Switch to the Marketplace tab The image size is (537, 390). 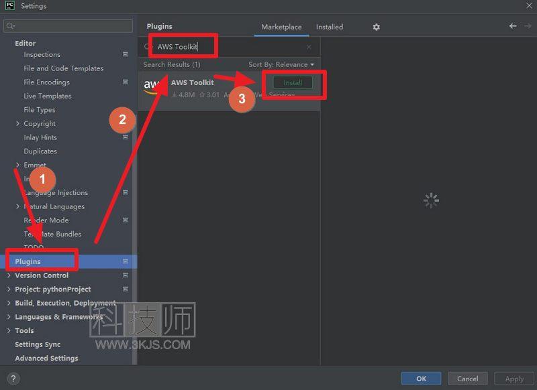tap(281, 27)
